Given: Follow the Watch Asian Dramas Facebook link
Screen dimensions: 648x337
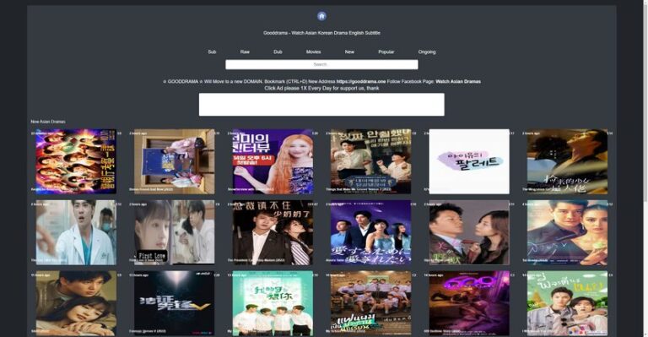Looking at the screenshot, I should [x=458, y=81].
